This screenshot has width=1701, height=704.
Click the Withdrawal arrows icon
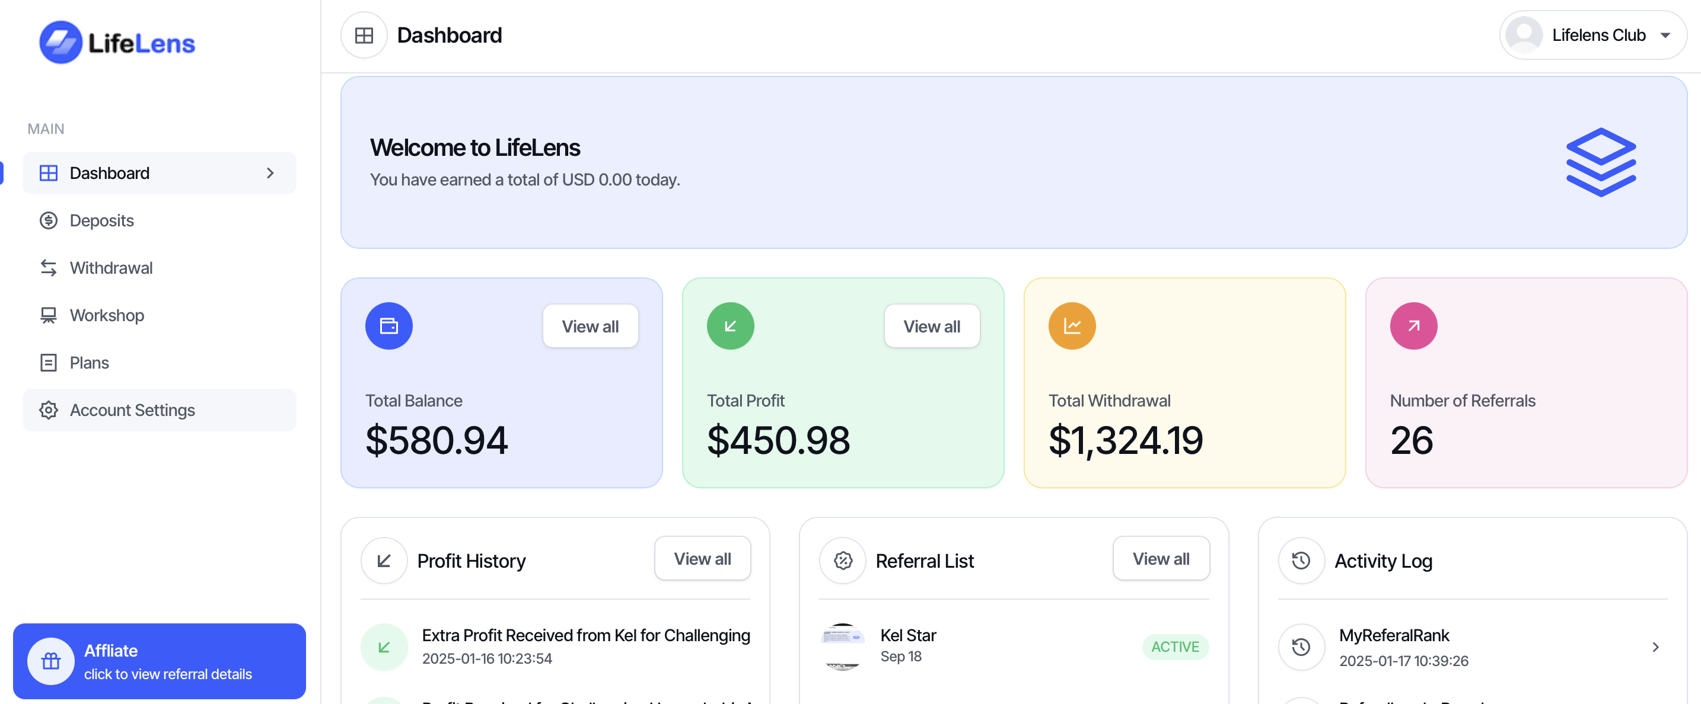click(48, 268)
